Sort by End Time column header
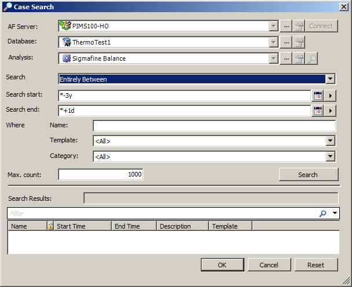The height and width of the screenshot is (287, 352). click(x=134, y=226)
